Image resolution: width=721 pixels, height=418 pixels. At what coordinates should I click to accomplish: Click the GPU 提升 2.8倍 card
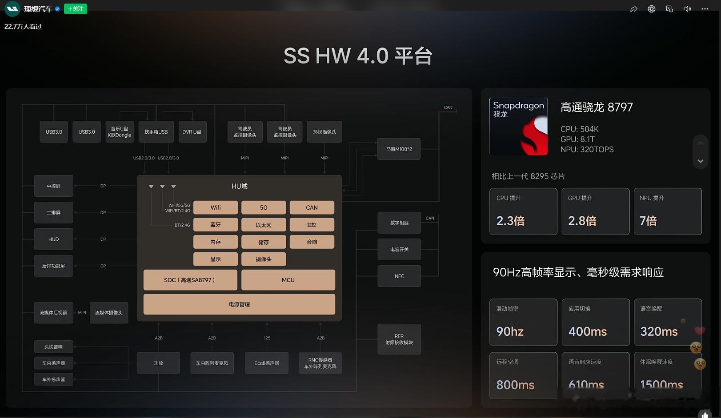[x=596, y=211]
